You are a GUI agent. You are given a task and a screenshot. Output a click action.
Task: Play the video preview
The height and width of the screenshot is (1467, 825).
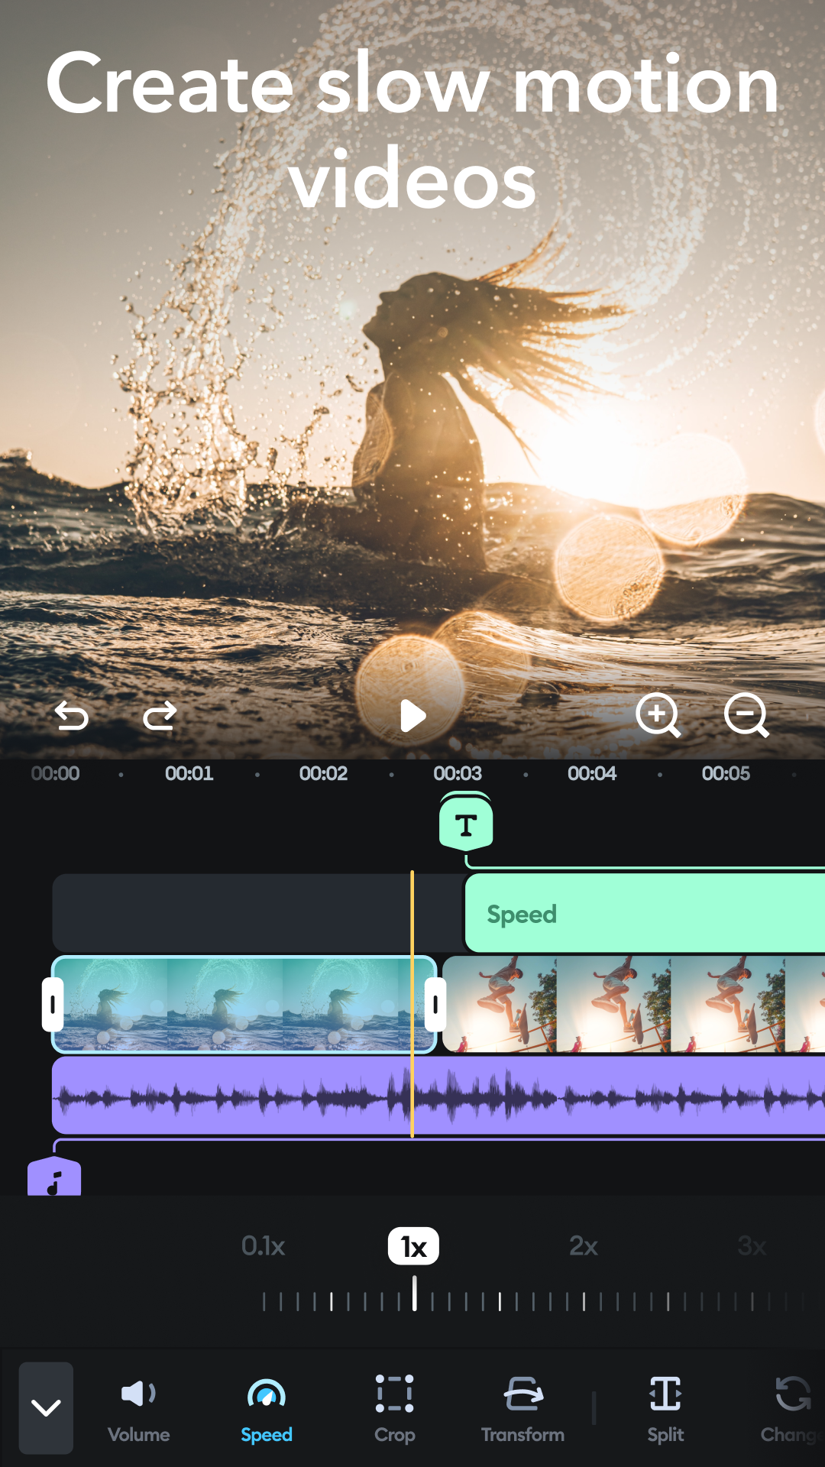coord(412,716)
